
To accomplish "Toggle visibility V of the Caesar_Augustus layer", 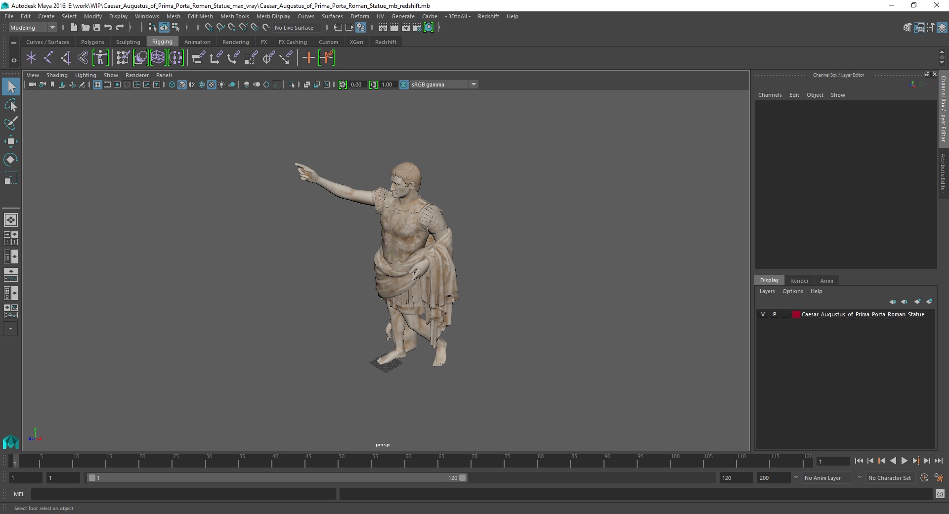I will 763,314.
